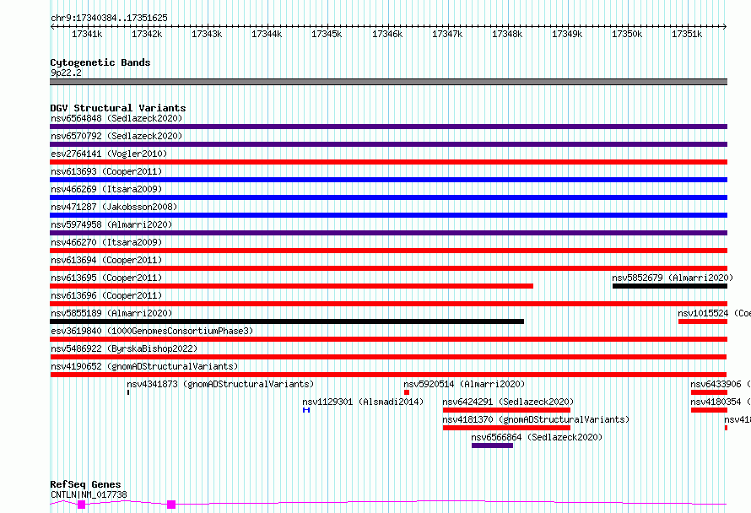Select nsv613694 (Cooper2011) label
Image resolution: width=751 pixels, height=513 pixels.
106,260
